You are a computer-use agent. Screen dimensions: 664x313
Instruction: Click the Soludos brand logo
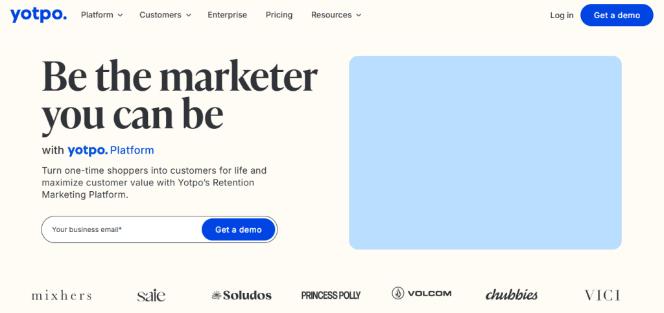pyautogui.click(x=241, y=296)
